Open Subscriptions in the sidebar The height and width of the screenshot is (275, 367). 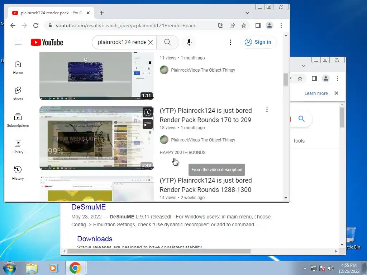tap(18, 120)
